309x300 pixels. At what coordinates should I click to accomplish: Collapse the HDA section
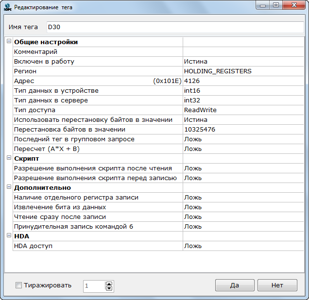tap(9, 236)
